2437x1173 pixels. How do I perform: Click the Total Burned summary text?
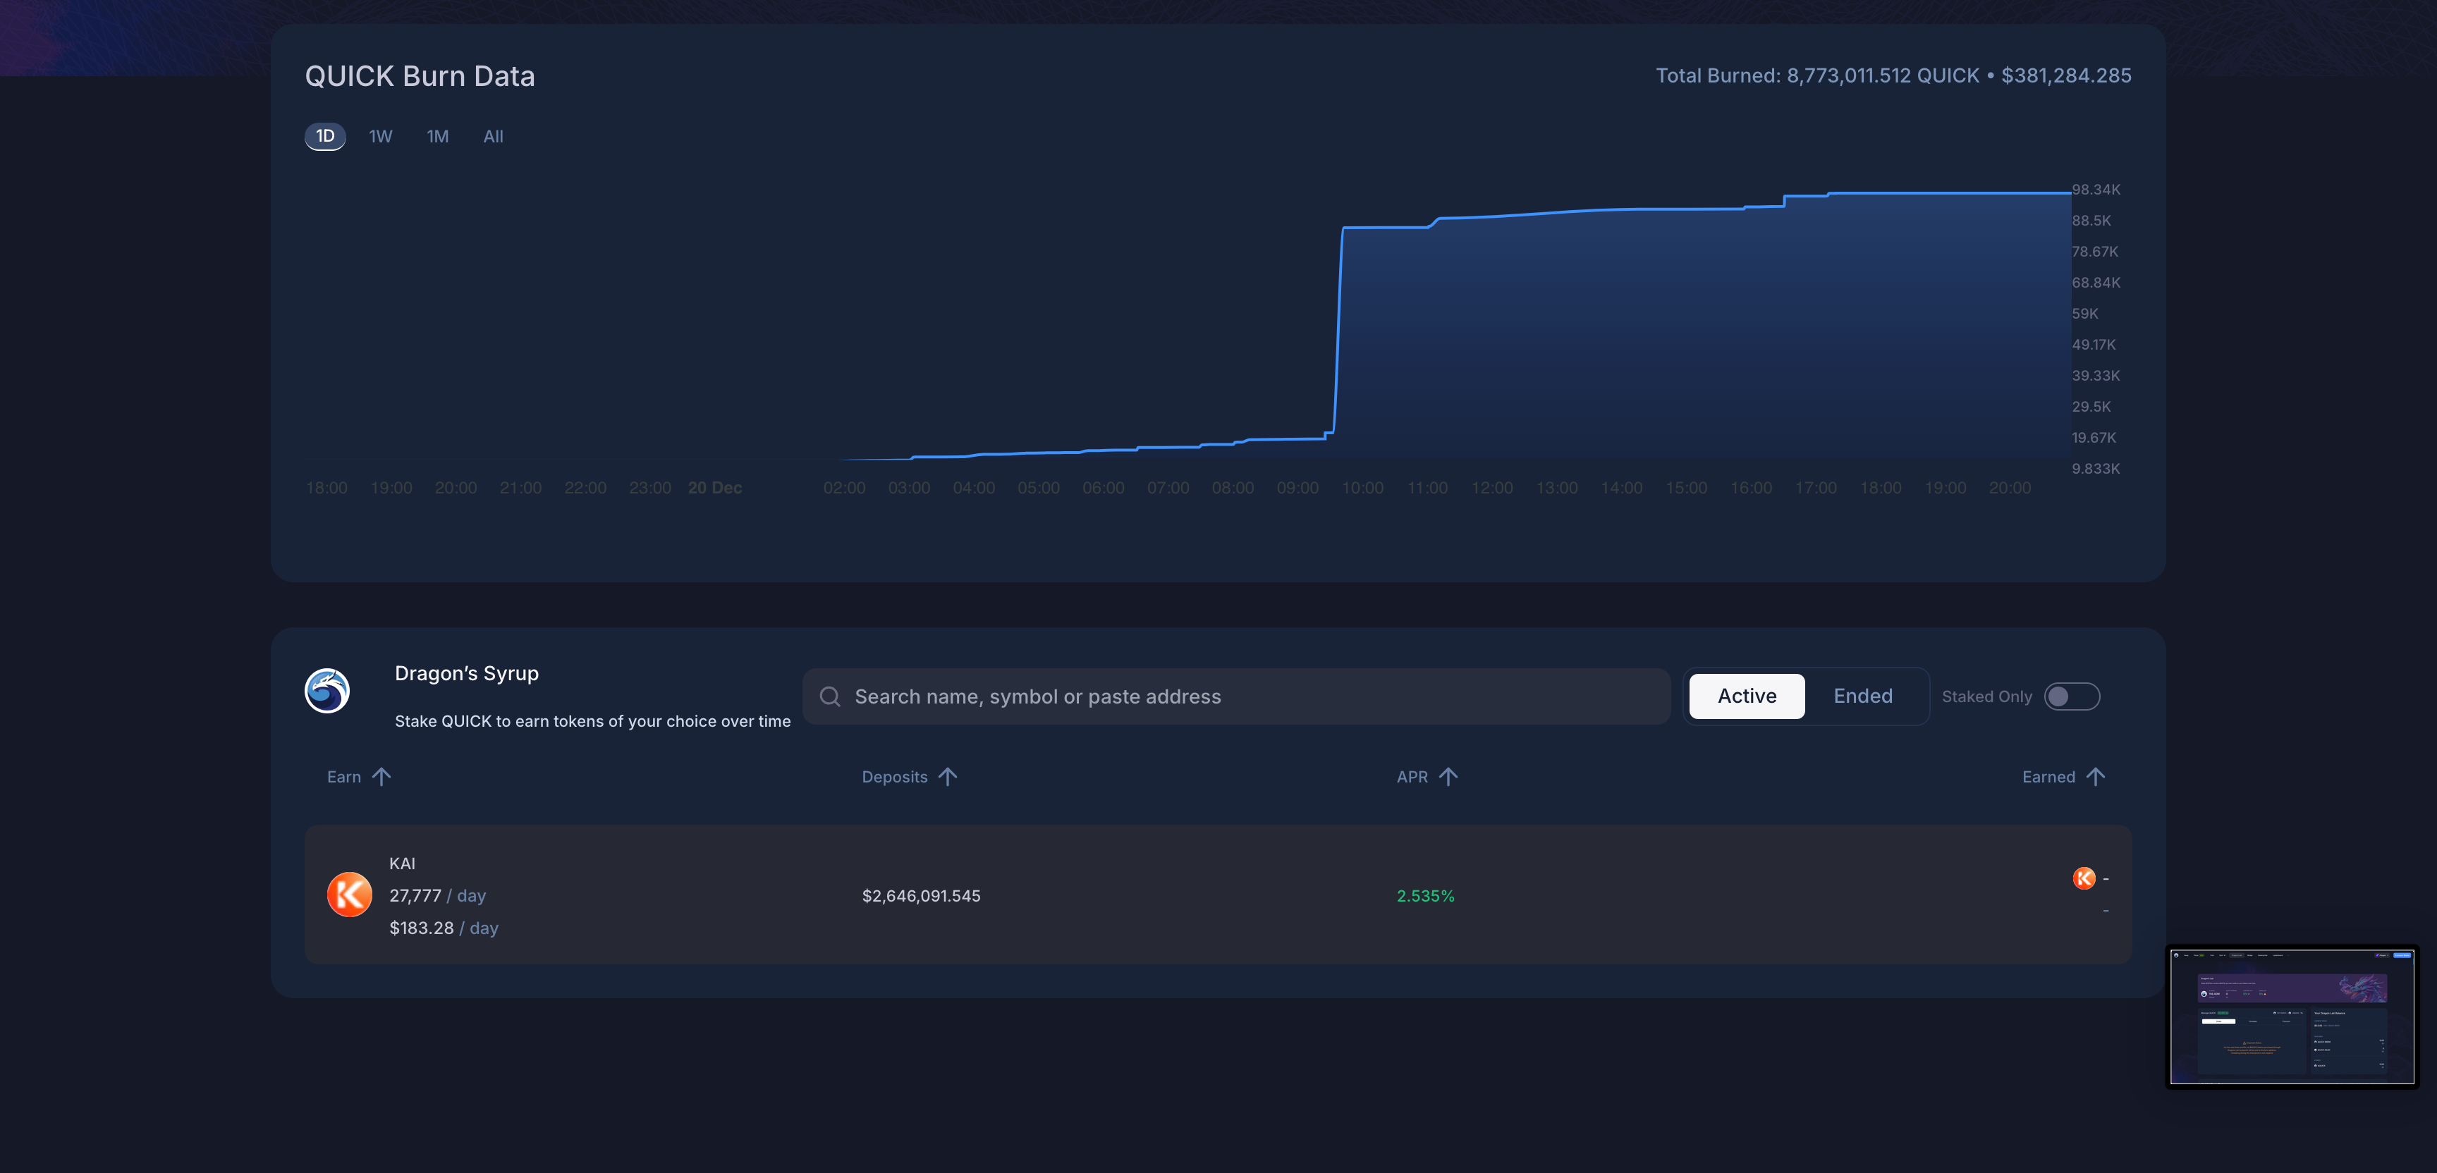[x=1893, y=75]
